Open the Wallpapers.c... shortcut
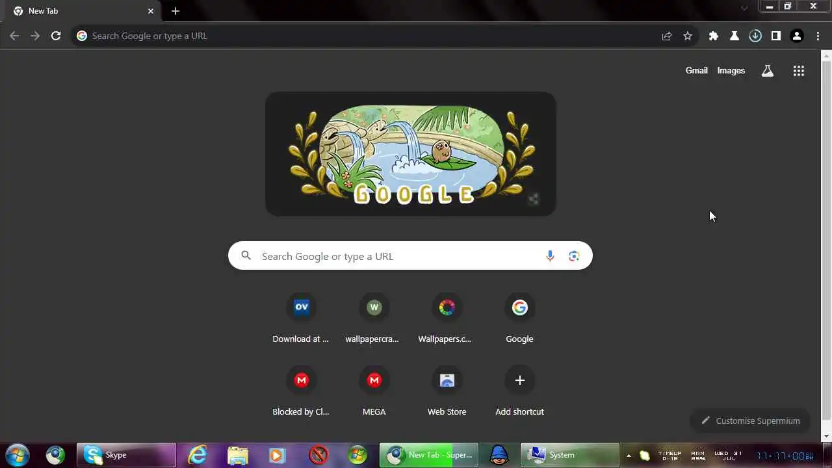 [x=447, y=318]
